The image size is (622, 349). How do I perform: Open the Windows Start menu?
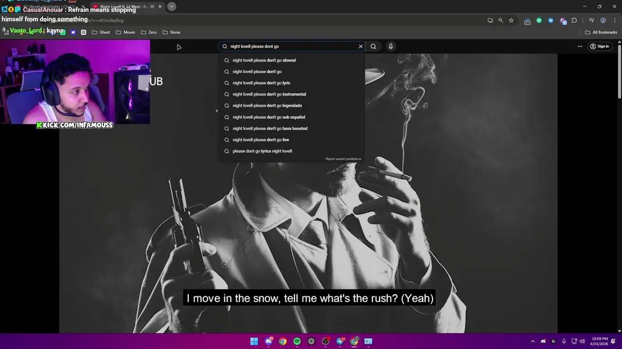pos(254,341)
